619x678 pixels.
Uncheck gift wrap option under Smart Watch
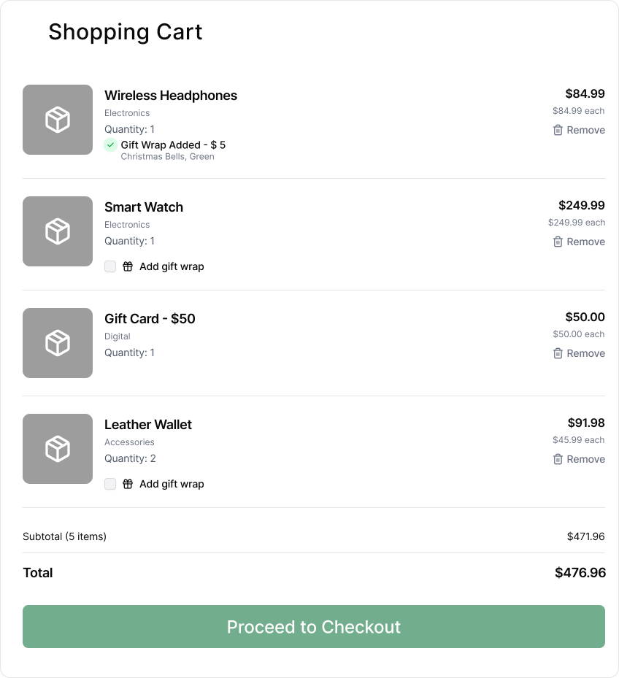110,266
